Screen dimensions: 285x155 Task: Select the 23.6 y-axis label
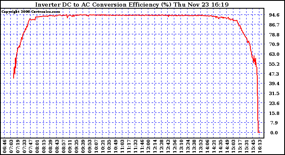274,103
